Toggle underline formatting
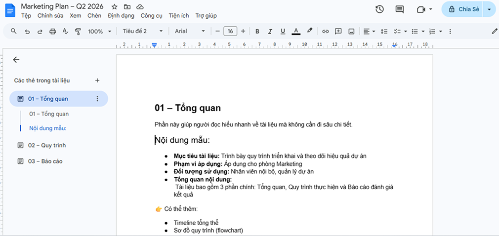 [283, 31]
